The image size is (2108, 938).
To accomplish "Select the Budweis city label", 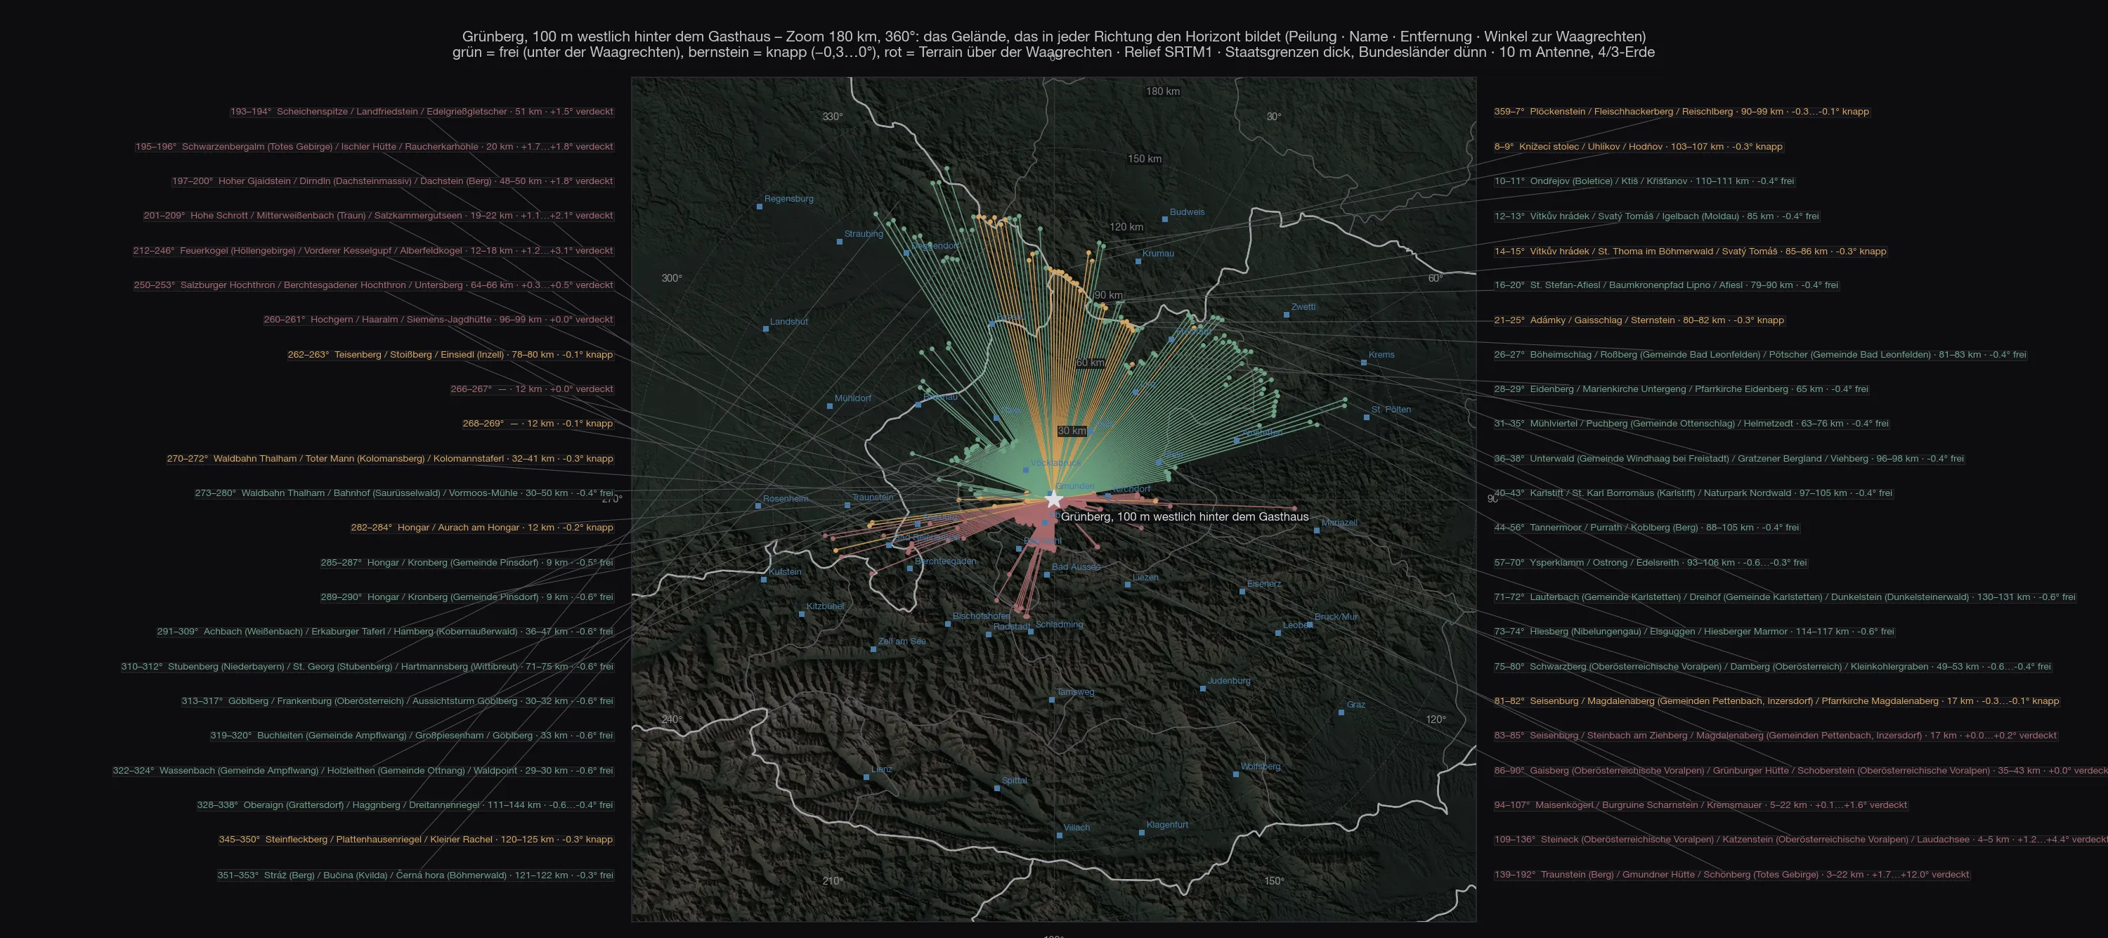I will [x=1188, y=212].
